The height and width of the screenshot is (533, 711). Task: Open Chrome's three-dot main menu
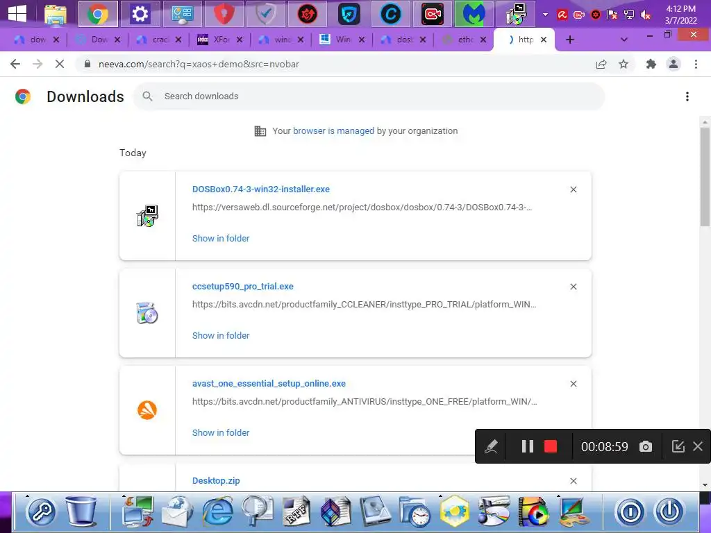[x=696, y=64]
